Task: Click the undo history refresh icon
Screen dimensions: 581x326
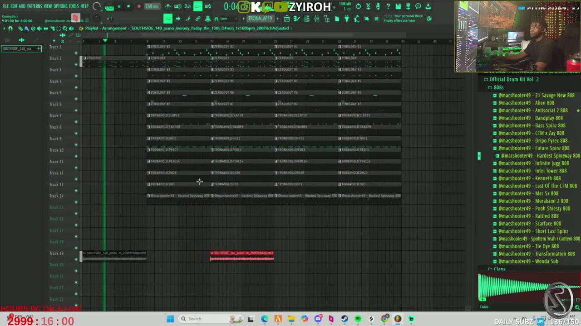Action: coord(358,6)
